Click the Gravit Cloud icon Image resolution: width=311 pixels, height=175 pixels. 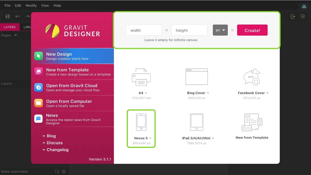[x=38, y=88]
